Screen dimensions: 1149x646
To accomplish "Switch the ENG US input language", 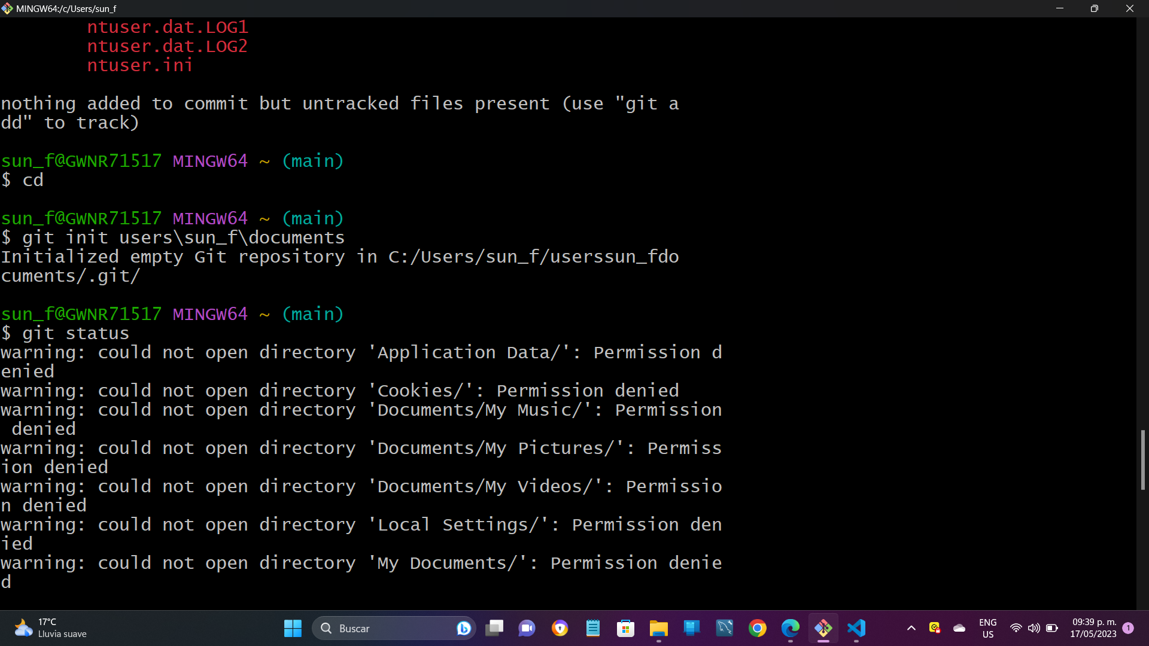I will 988,628.
